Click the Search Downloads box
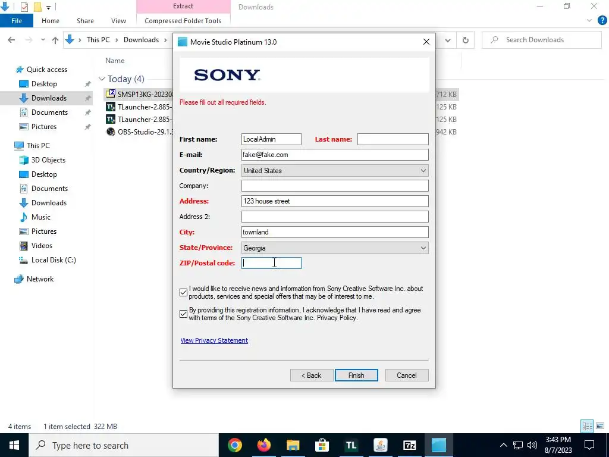 pyautogui.click(x=541, y=40)
